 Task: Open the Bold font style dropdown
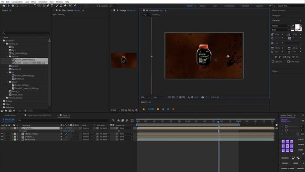tap(281, 30)
